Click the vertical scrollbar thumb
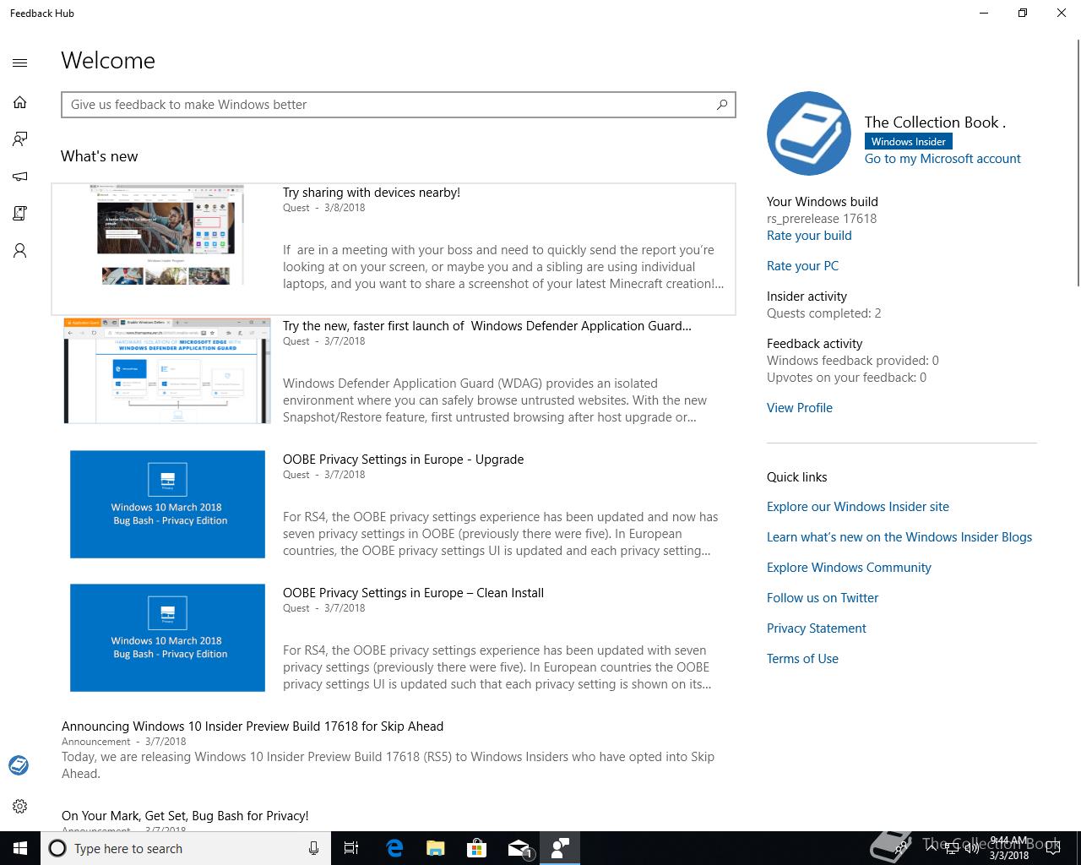This screenshot has height=865, width=1081. 1078,165
